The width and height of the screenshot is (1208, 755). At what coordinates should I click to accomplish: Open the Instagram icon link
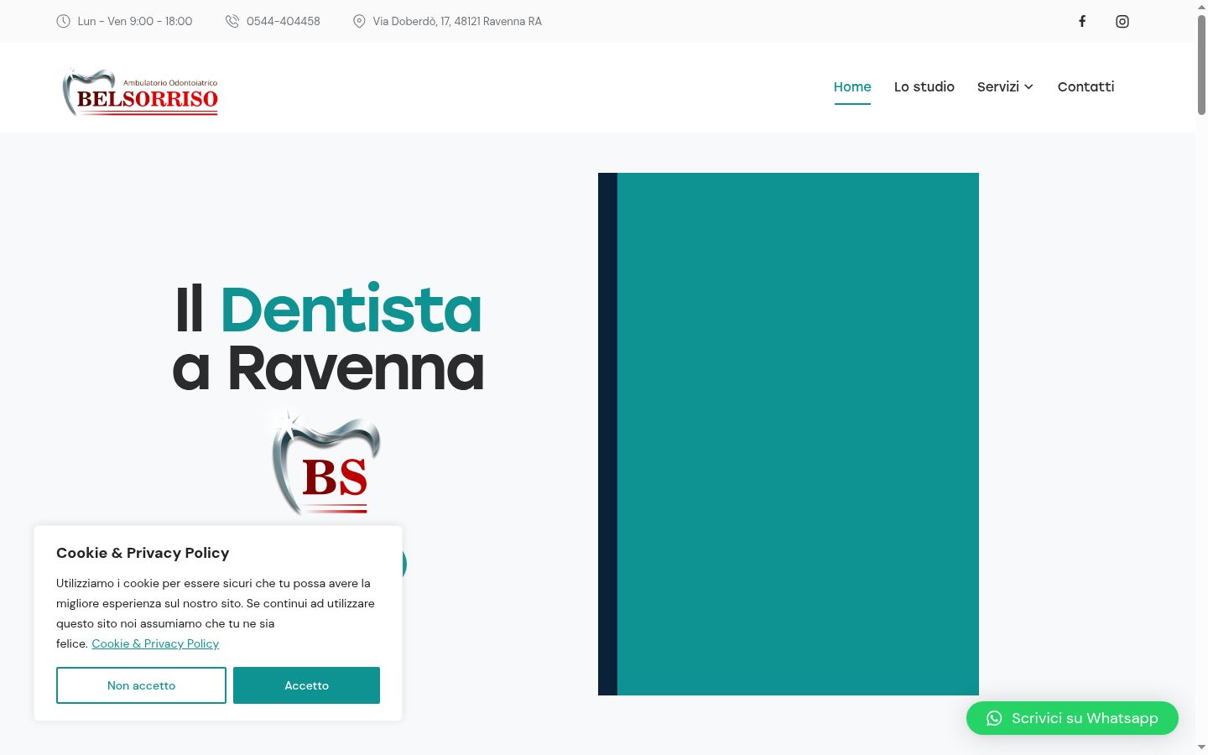pyautogui.click(x=1122, y=21)
